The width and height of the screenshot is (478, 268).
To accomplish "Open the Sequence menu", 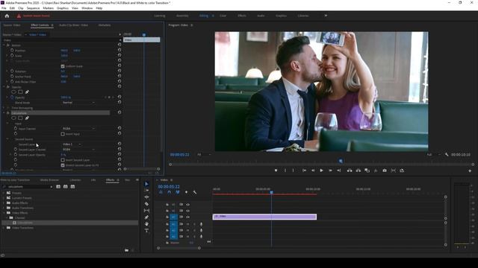I will point(33,8).
